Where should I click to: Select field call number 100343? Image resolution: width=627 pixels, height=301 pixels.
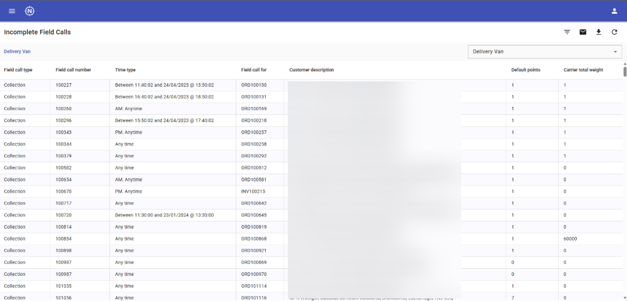(x=63, y=132)
